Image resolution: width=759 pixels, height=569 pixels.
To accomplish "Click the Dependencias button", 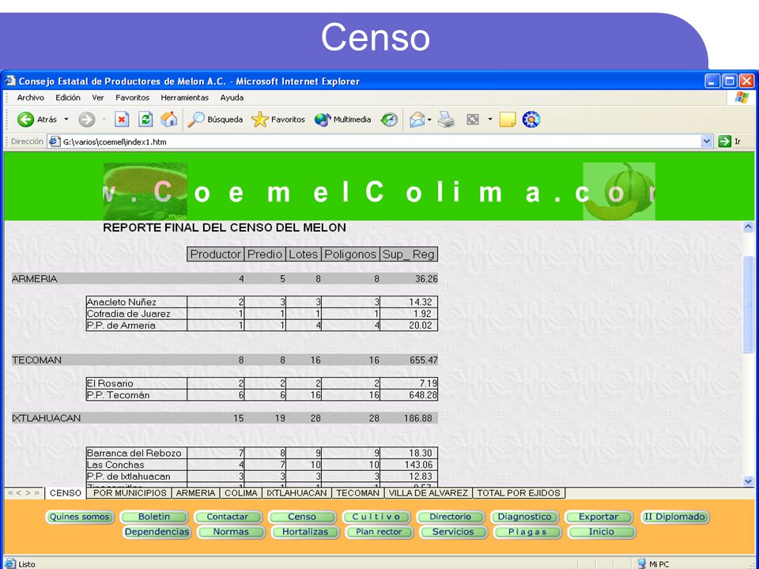I will [157, 532].
